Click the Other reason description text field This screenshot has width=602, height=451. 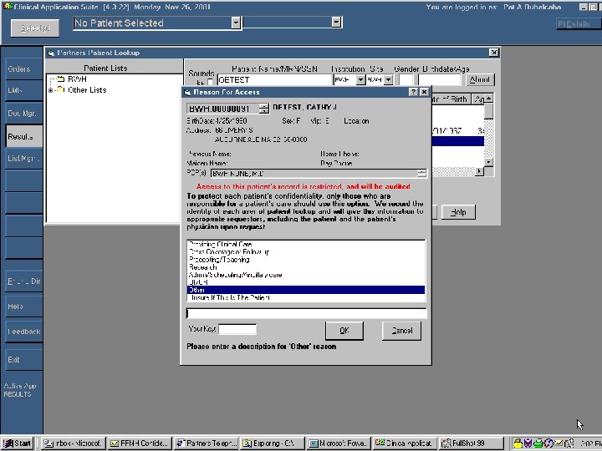306,313
